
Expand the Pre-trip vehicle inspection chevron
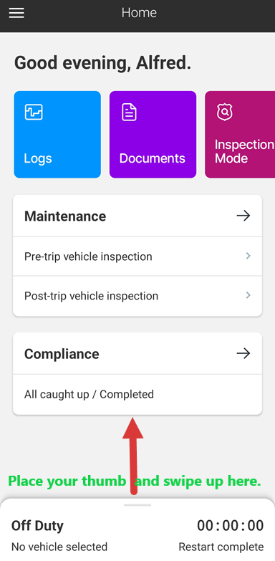[x=249, y=256]
